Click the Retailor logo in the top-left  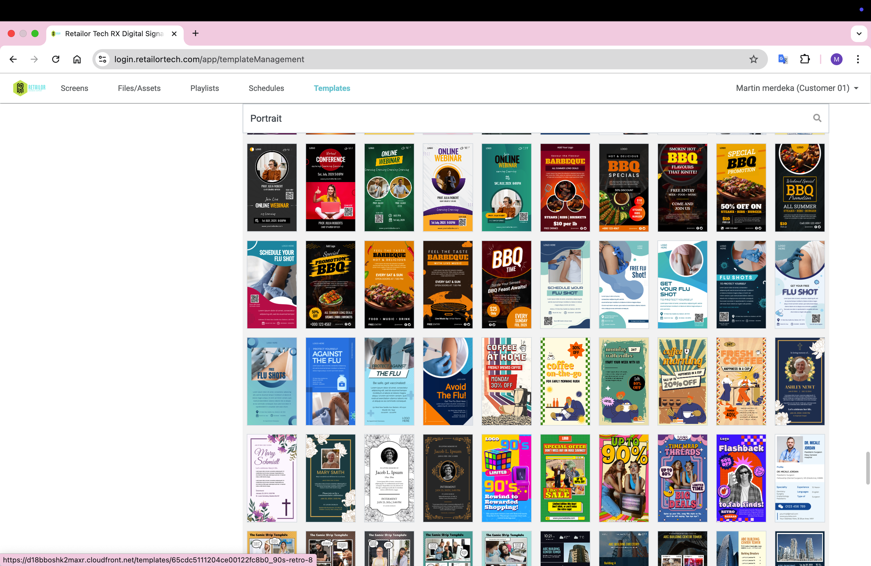click(x=29, y=88)
